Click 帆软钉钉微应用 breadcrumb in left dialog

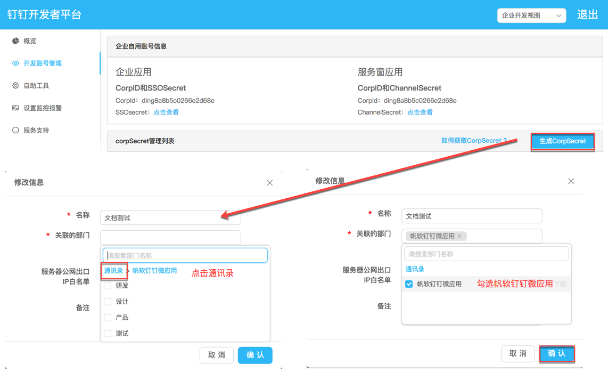(x=154, y=271)
